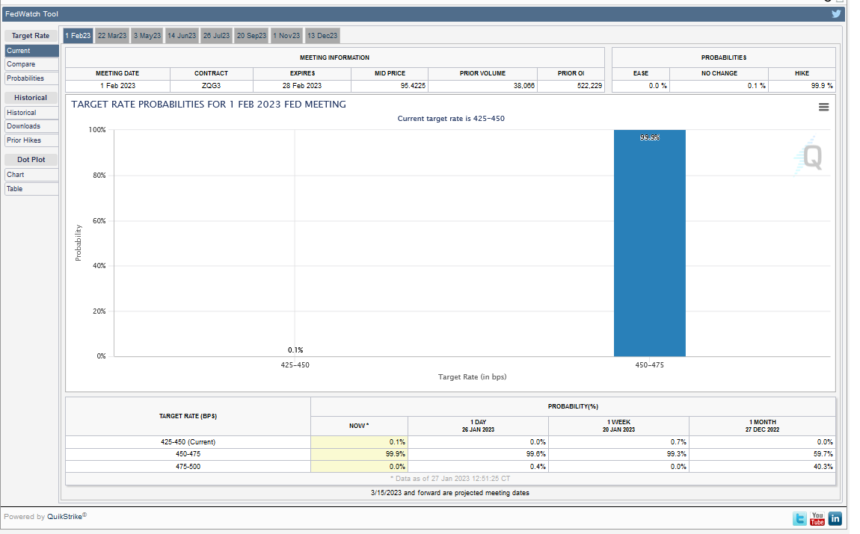Click the 450-475 x-axis label
The height and width of the screenshot is (534, 860).
[x=649, y=364]
